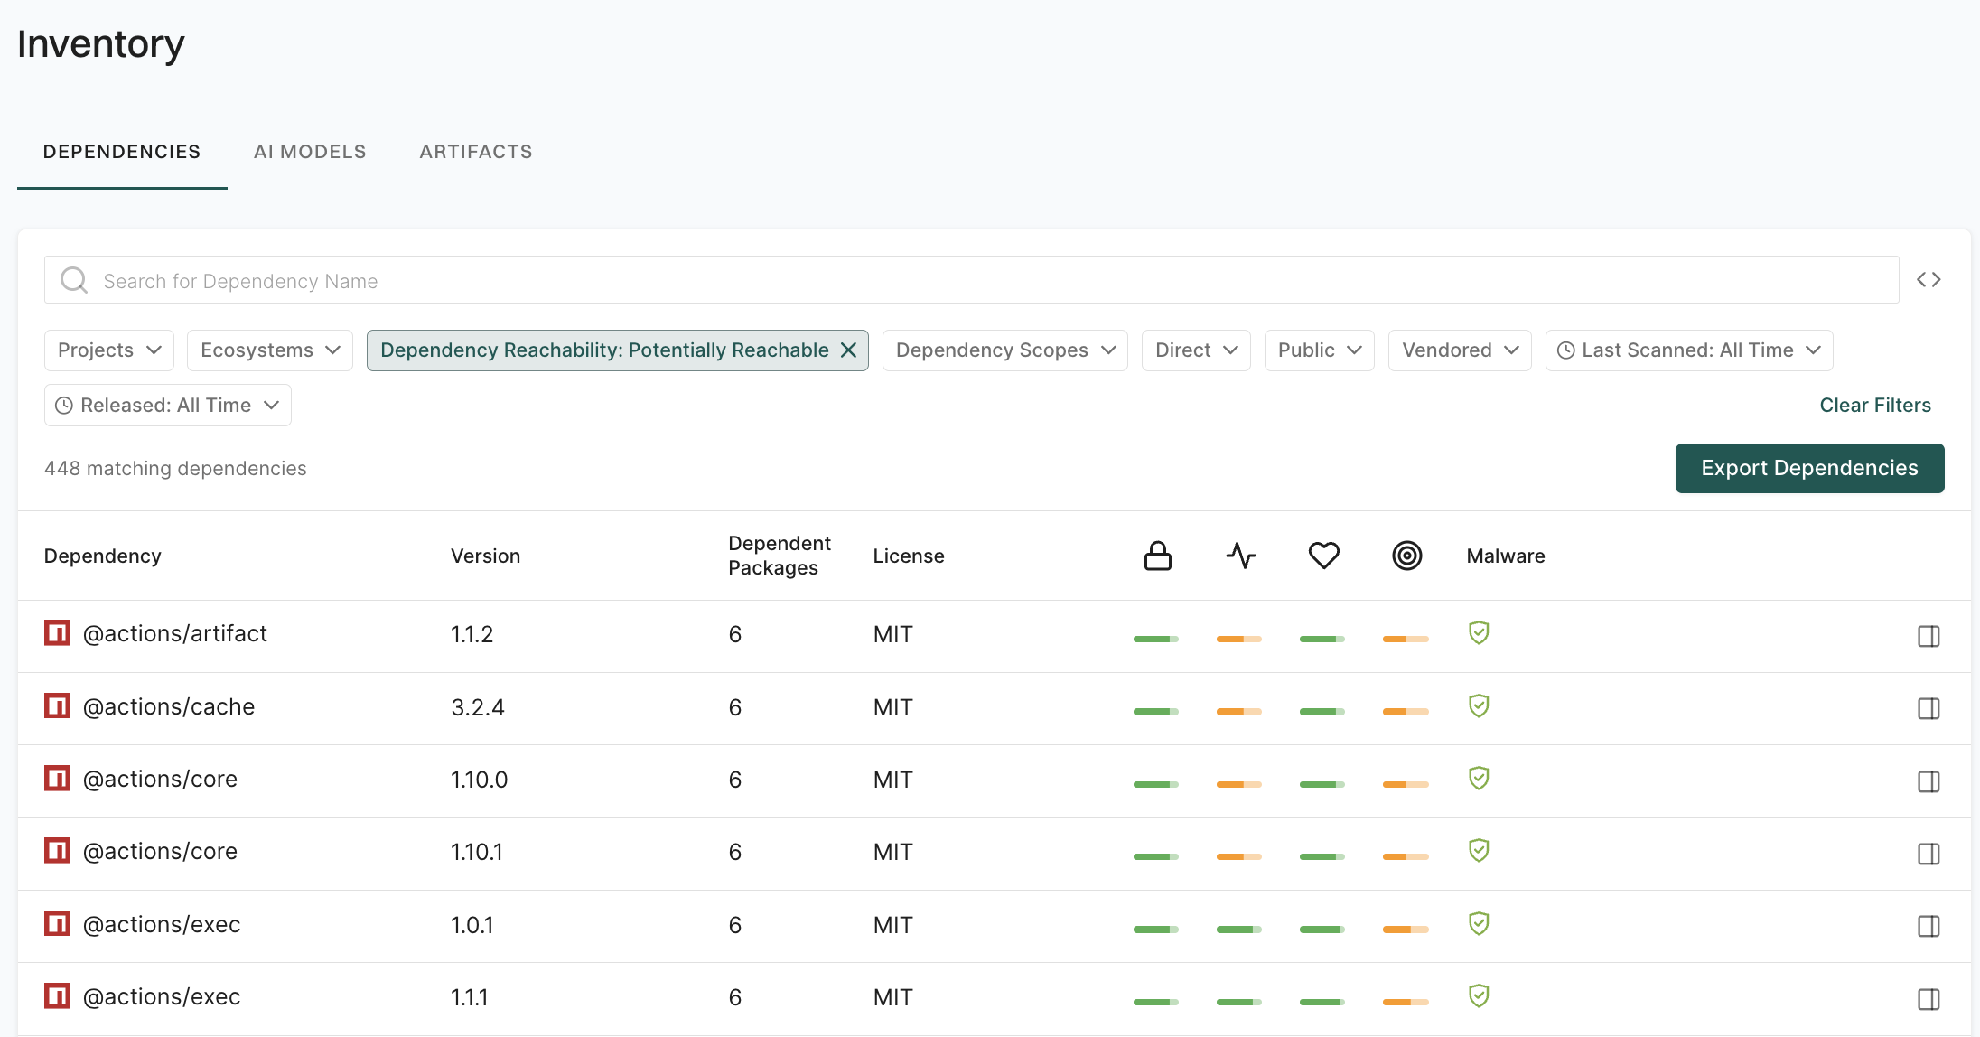Click Clear Filters to reset filters

click(1875, 405)
